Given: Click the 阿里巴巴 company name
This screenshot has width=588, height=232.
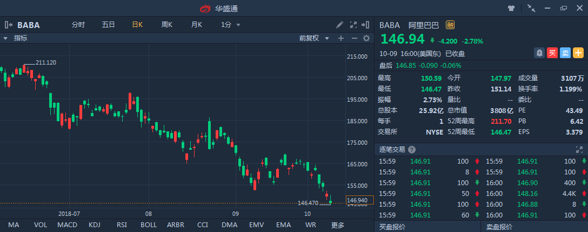Looking at the screenshot, I should 424,25.
